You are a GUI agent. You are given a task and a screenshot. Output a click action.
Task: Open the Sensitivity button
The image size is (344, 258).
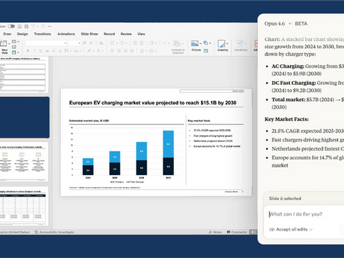241,46
